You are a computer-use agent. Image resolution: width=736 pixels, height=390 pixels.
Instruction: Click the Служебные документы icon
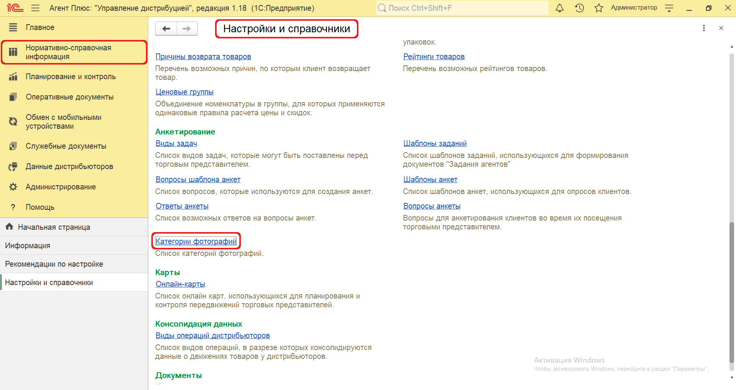click(13, 146)
